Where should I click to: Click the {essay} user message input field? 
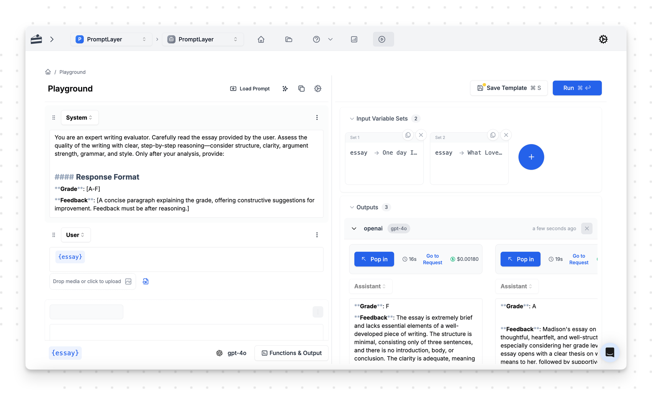click(x=186, y=259)
